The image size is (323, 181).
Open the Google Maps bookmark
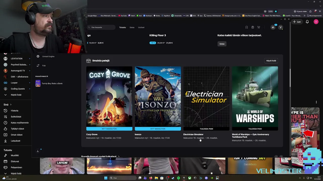coord(92,16)
